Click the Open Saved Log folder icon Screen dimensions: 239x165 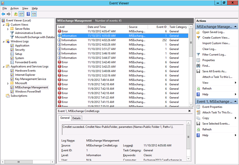[198, 32]
